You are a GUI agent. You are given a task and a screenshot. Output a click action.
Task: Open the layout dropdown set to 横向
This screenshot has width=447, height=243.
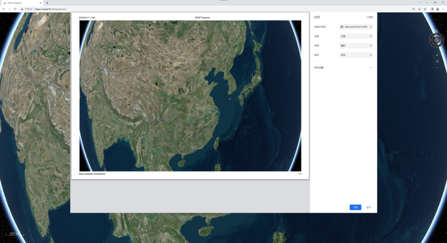(x=356, y=46)
